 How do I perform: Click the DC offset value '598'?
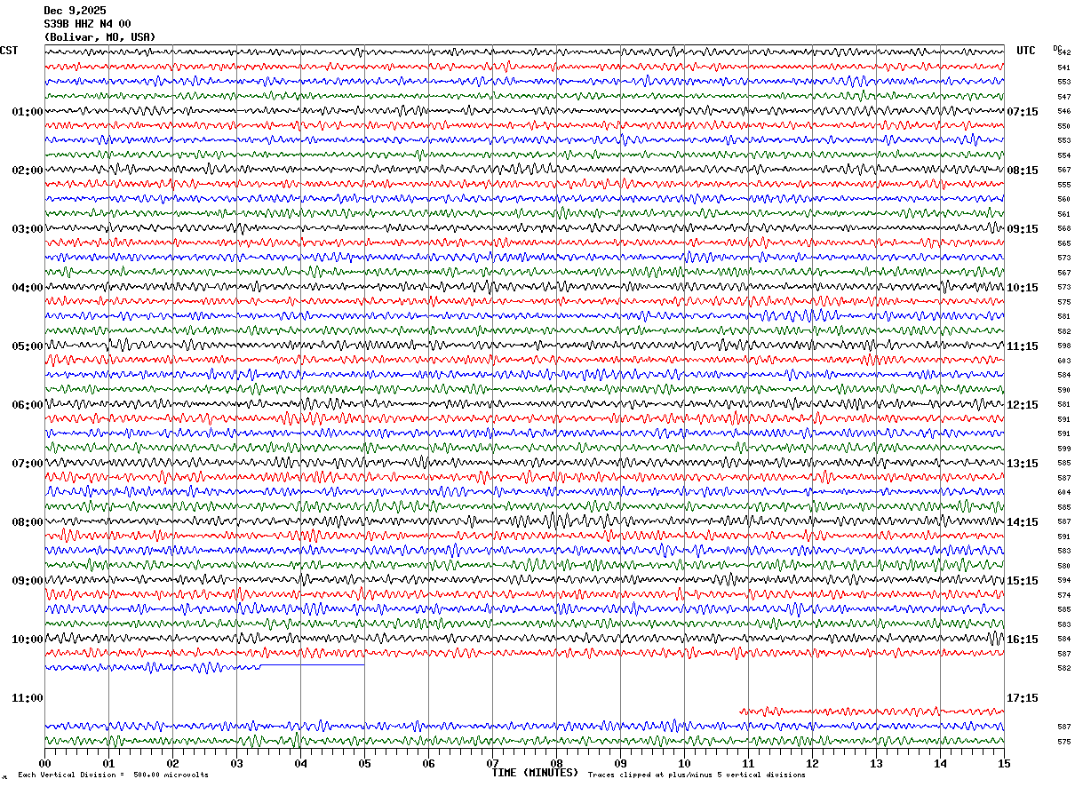pyautogui.click(x=1063, y=346)
